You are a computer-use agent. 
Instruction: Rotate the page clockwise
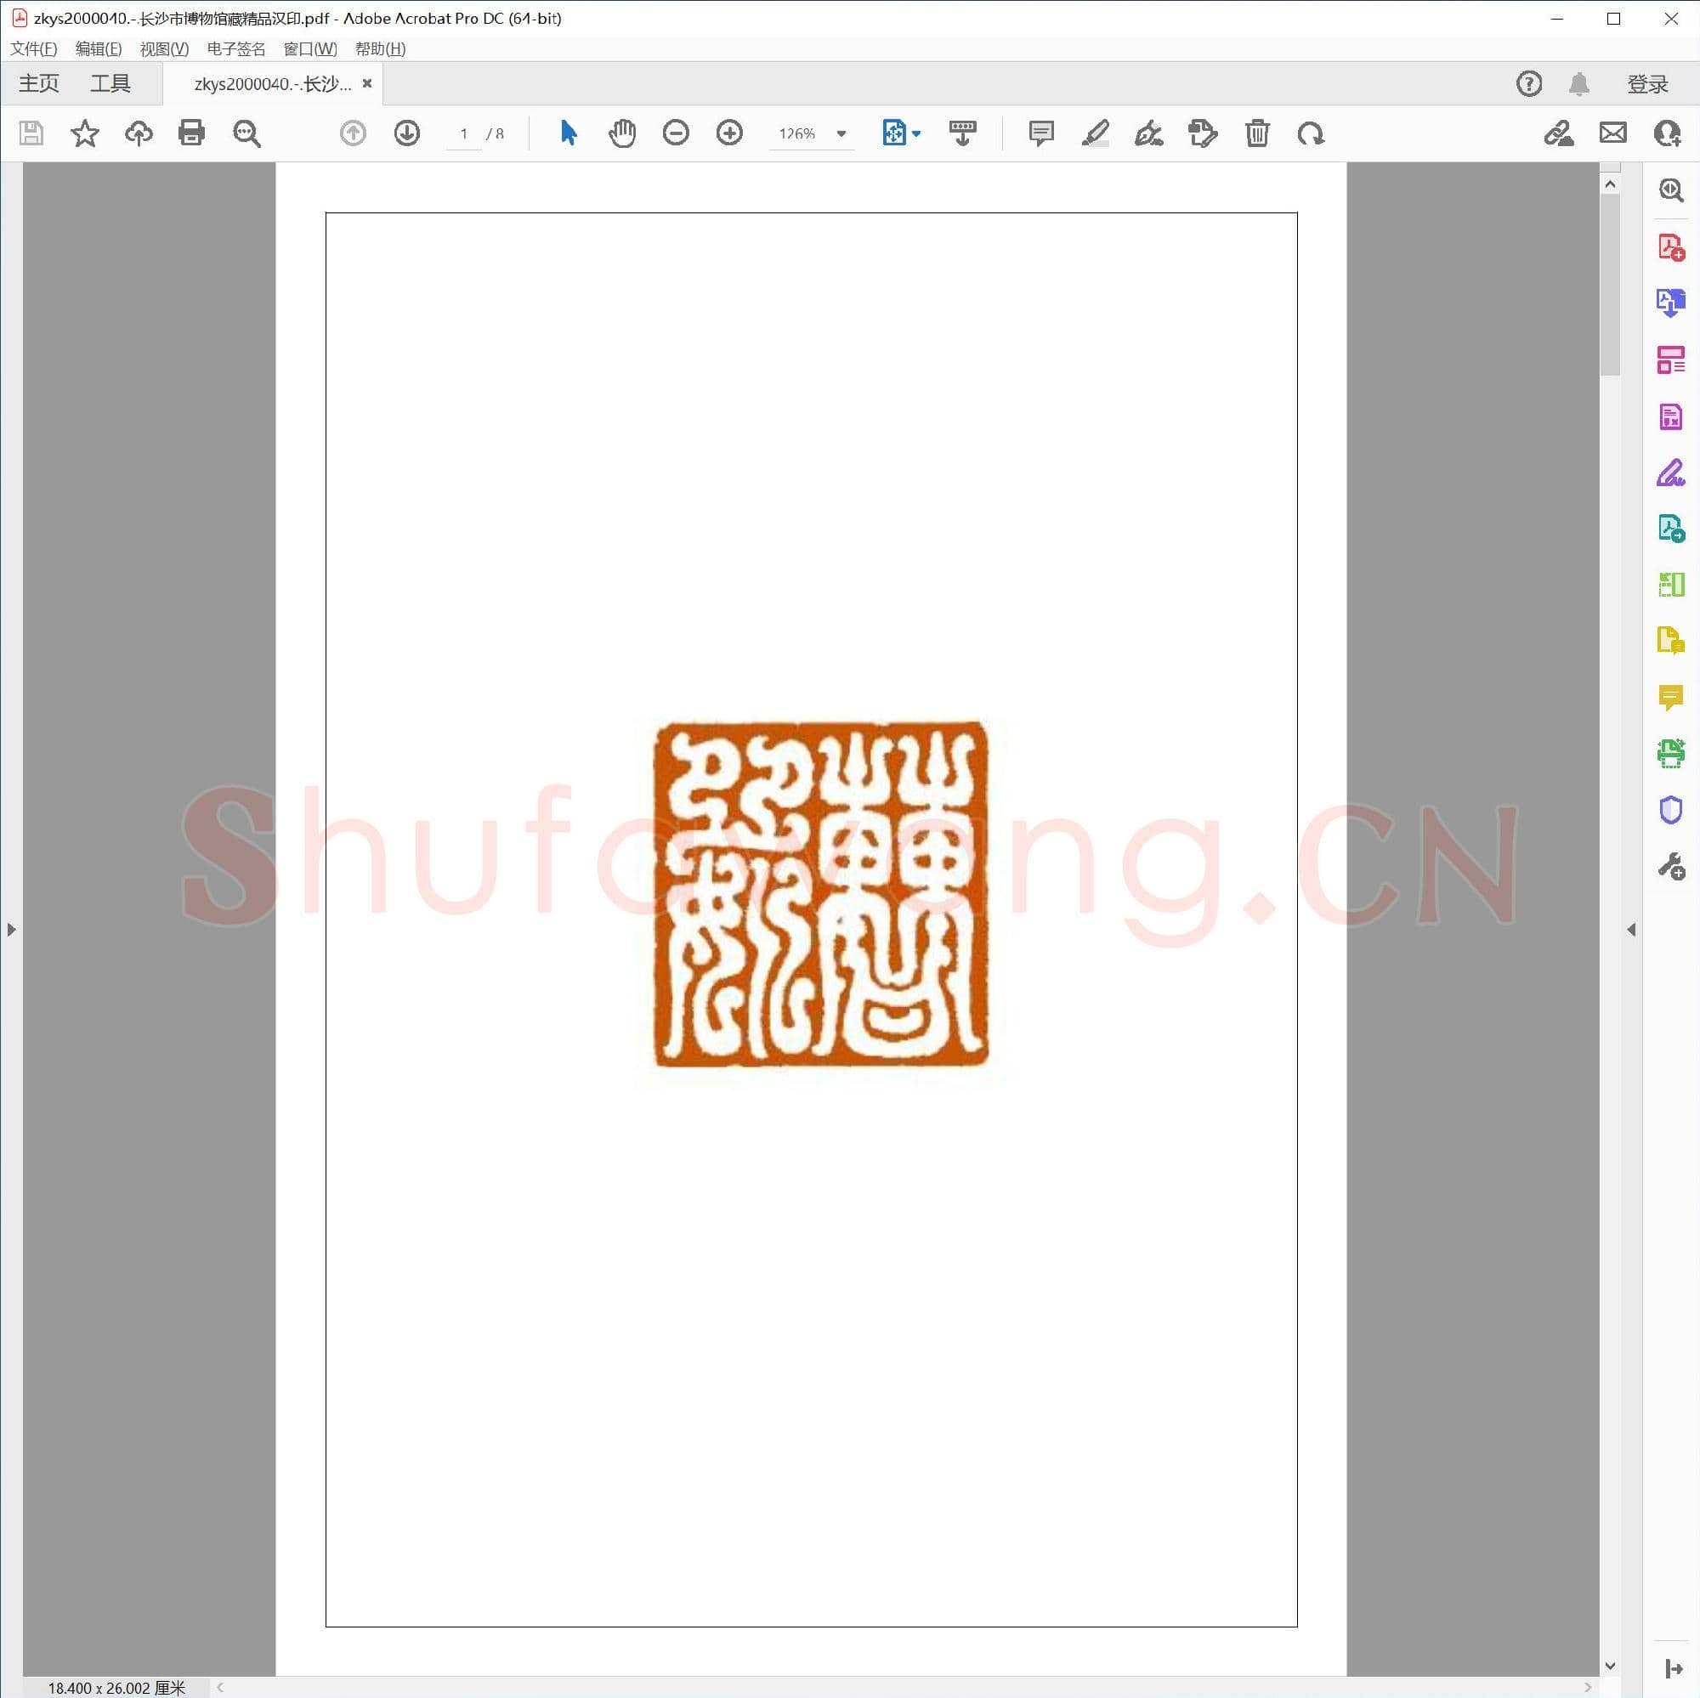point(1310,133)
